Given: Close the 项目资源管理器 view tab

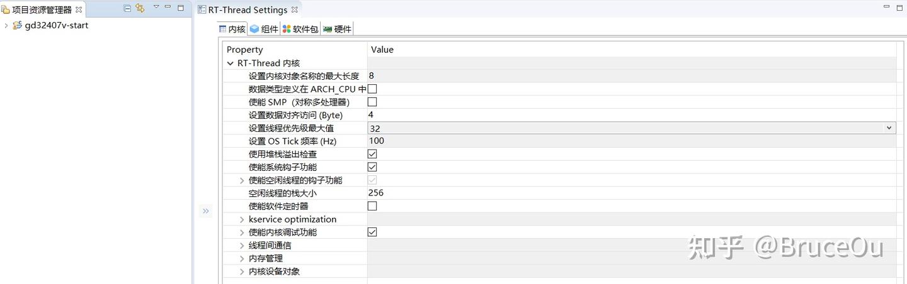Looking at the screenshot, I should click(79, 9).
